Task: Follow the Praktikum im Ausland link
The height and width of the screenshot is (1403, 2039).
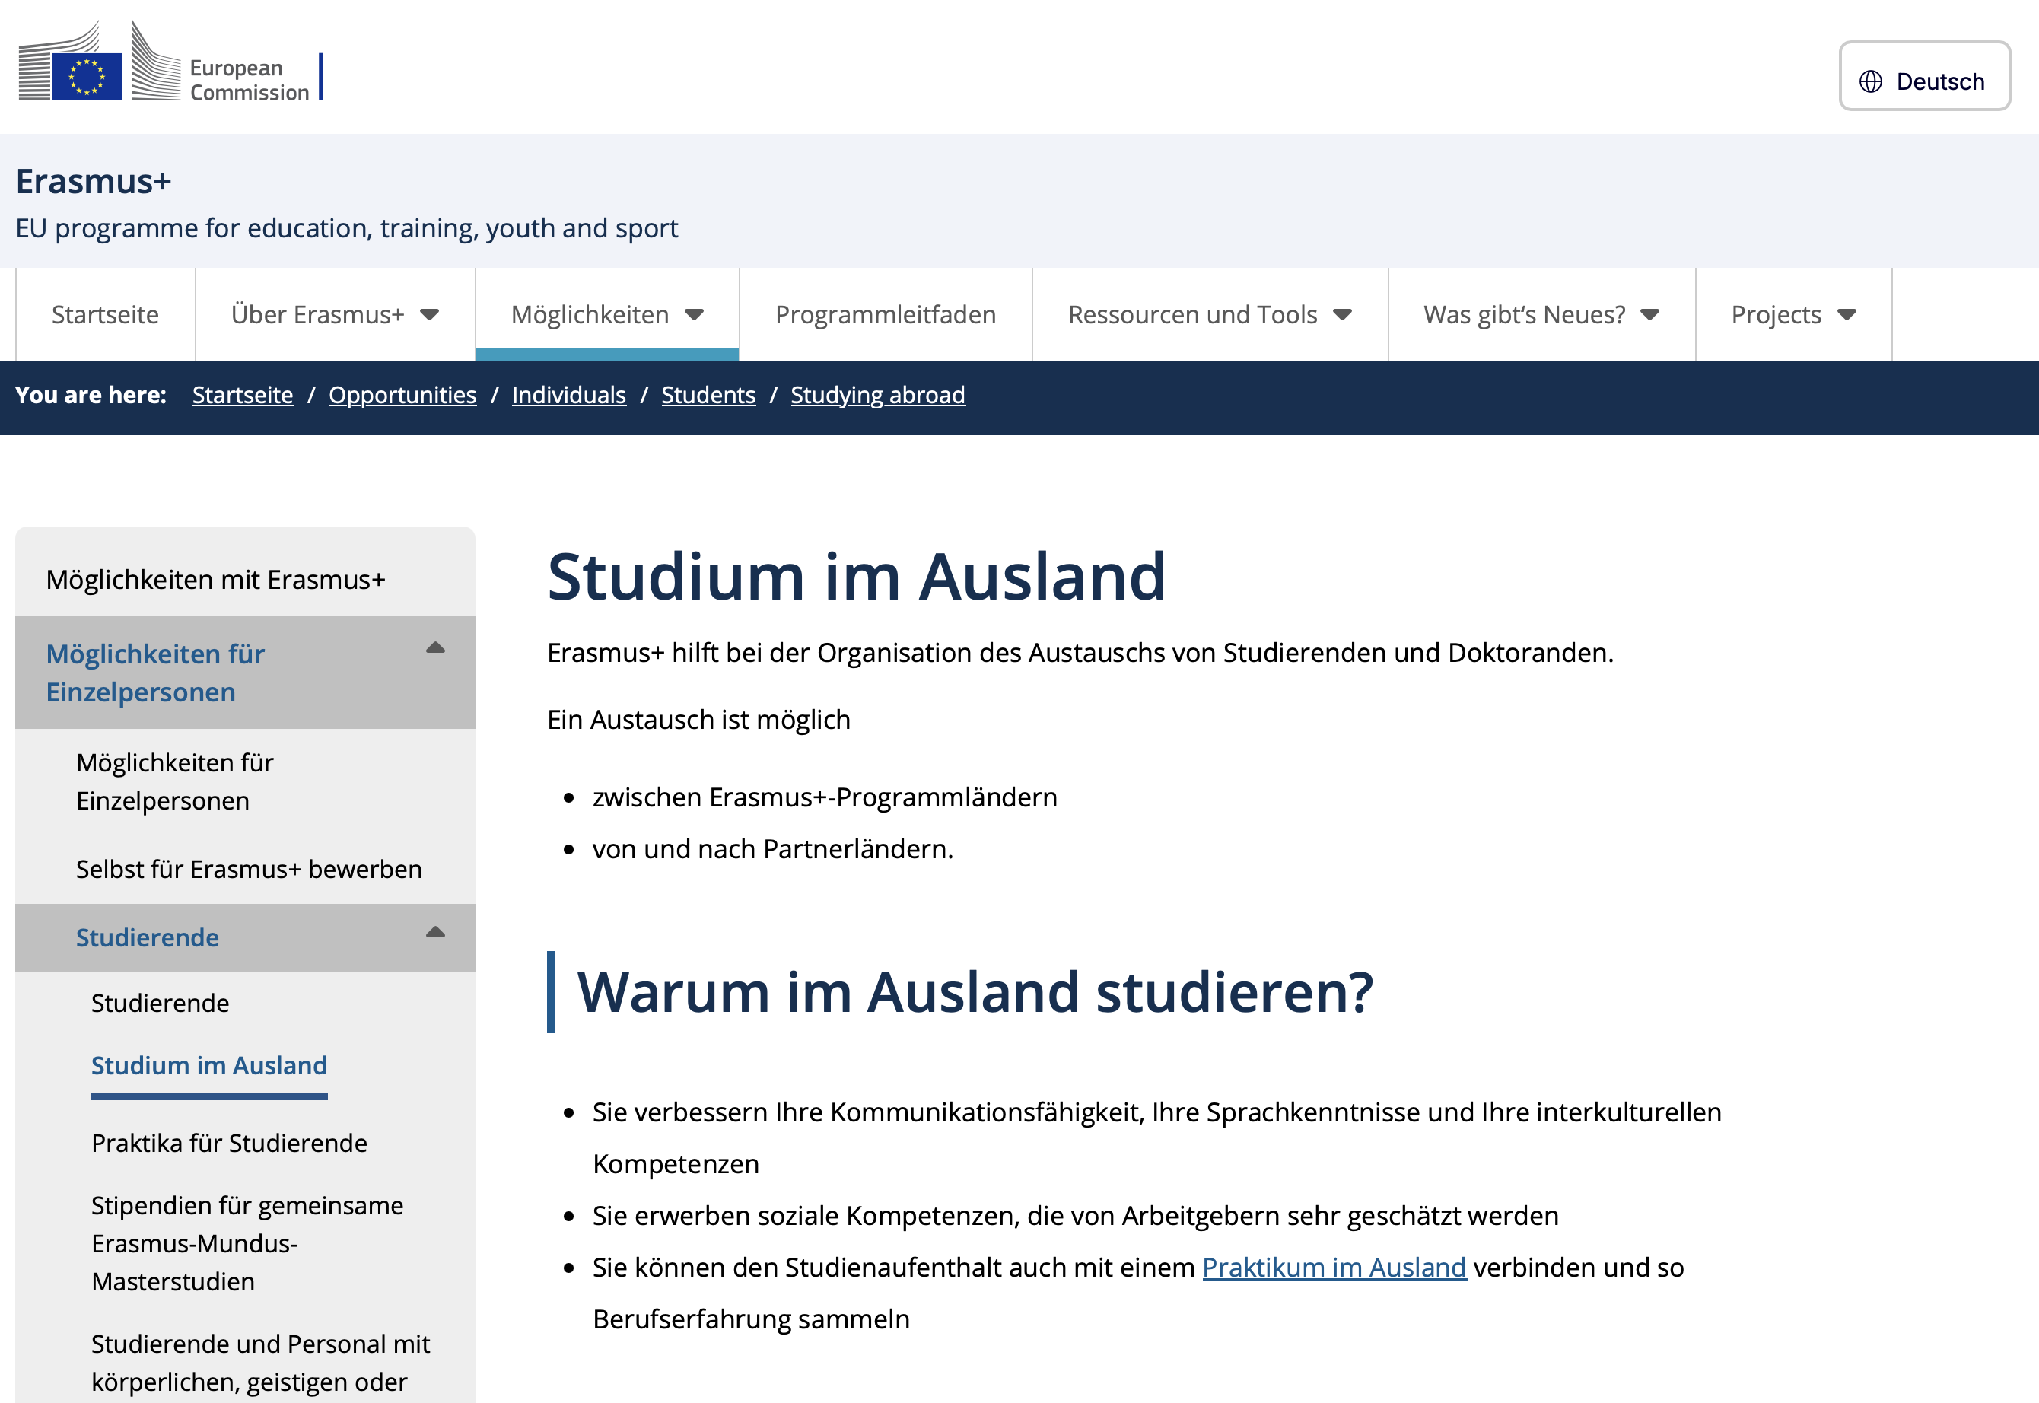Action: (x=1334, y=1267)
